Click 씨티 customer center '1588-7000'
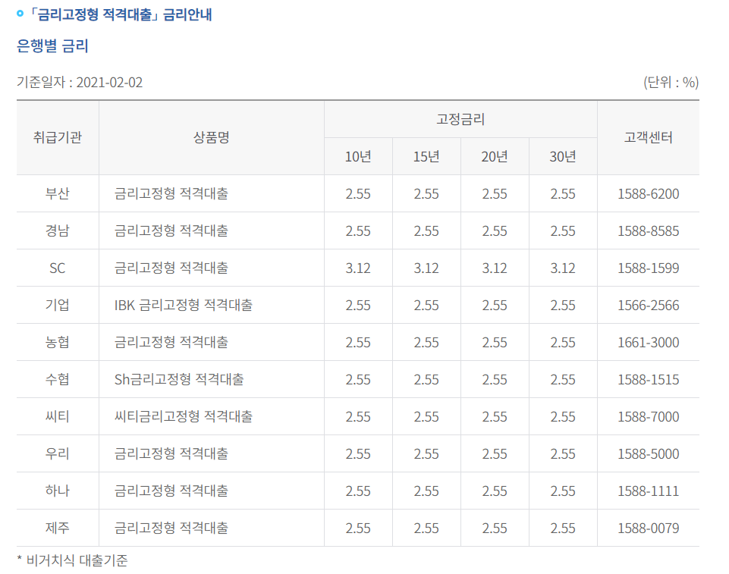This screenshot has height=574, width=729. tap(648, 417)
